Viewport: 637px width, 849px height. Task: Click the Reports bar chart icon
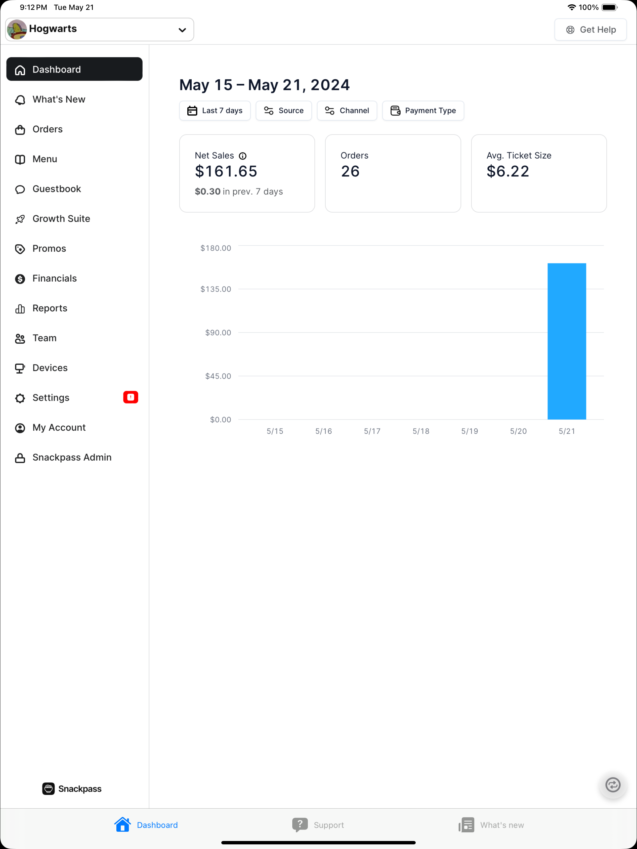(x=20, y=309)
